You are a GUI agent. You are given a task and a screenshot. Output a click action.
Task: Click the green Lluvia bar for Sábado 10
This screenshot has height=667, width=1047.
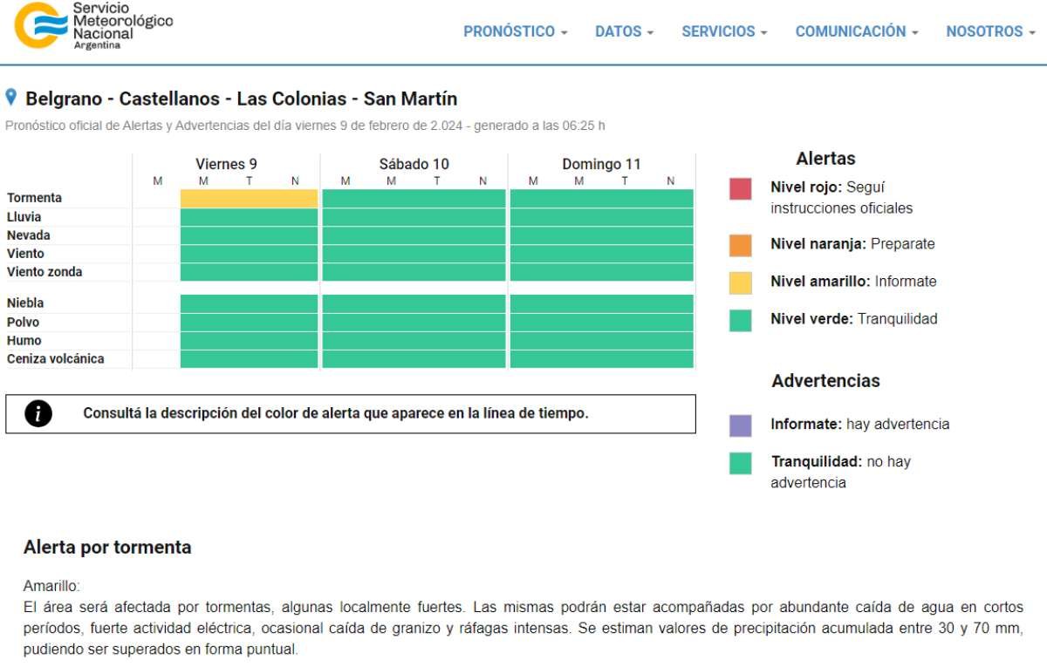click(x=414, y=217)
